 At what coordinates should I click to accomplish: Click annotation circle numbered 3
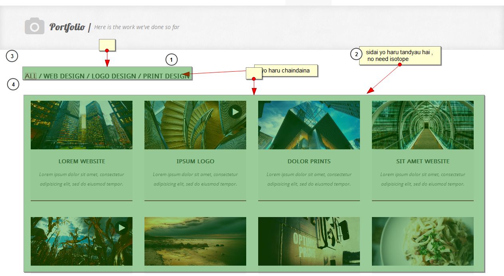(x=12, y=57)
